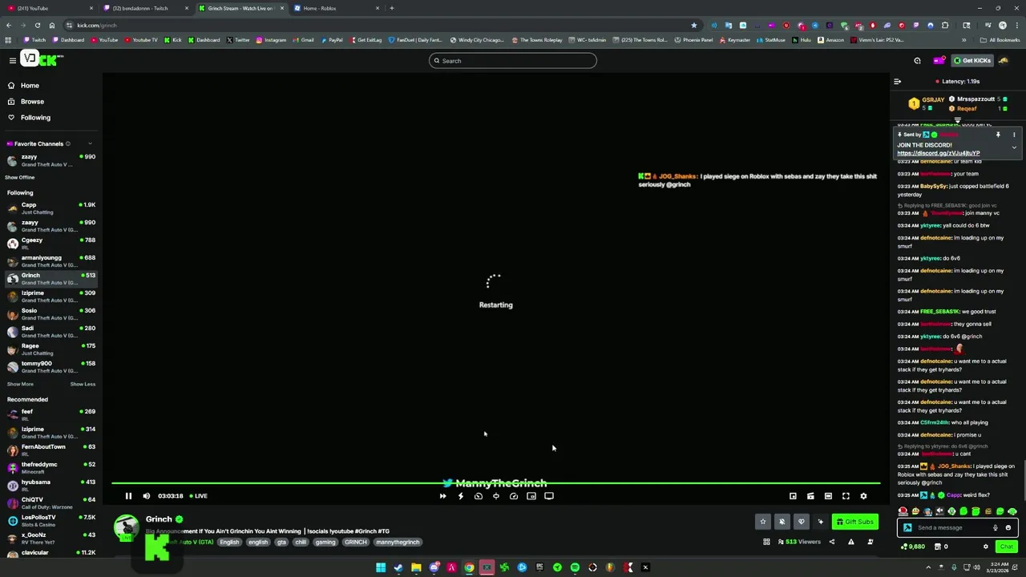Jump to LIVE indicator in player
This screenshot has width=1026, height=577.
tap(198, 496)
